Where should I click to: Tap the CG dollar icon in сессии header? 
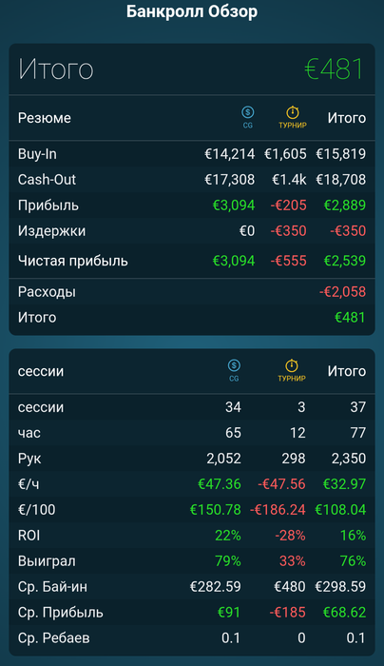click(234, 365)
